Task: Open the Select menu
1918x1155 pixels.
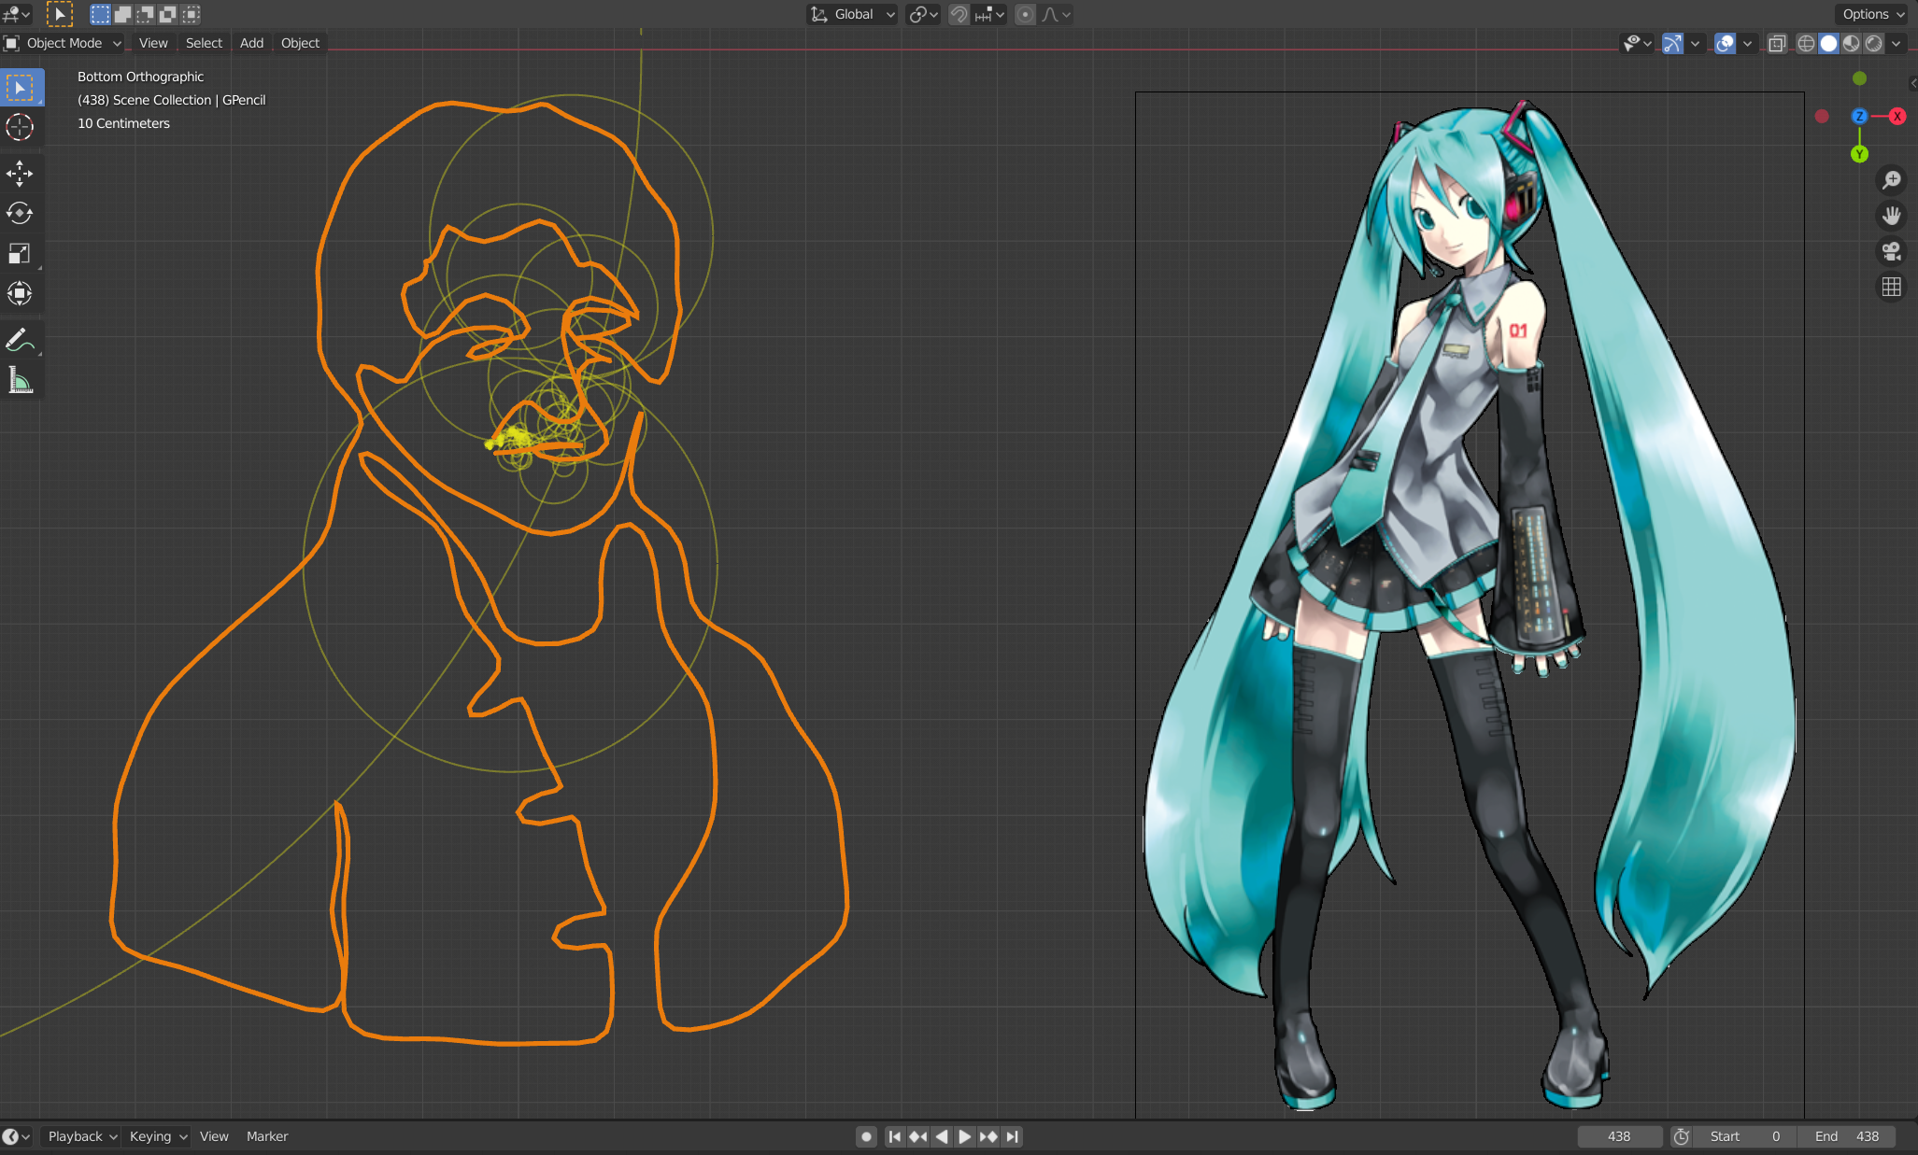Action: (x=204, y=43)
